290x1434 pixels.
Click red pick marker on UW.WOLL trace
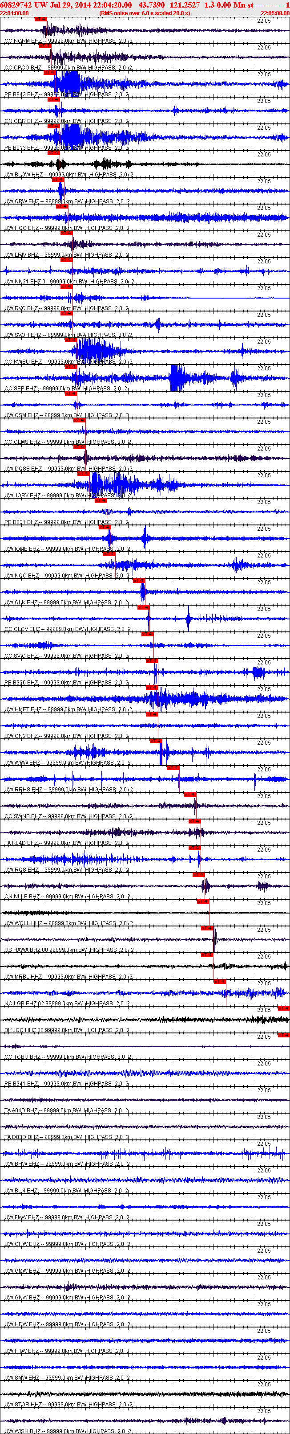(203, 901)
